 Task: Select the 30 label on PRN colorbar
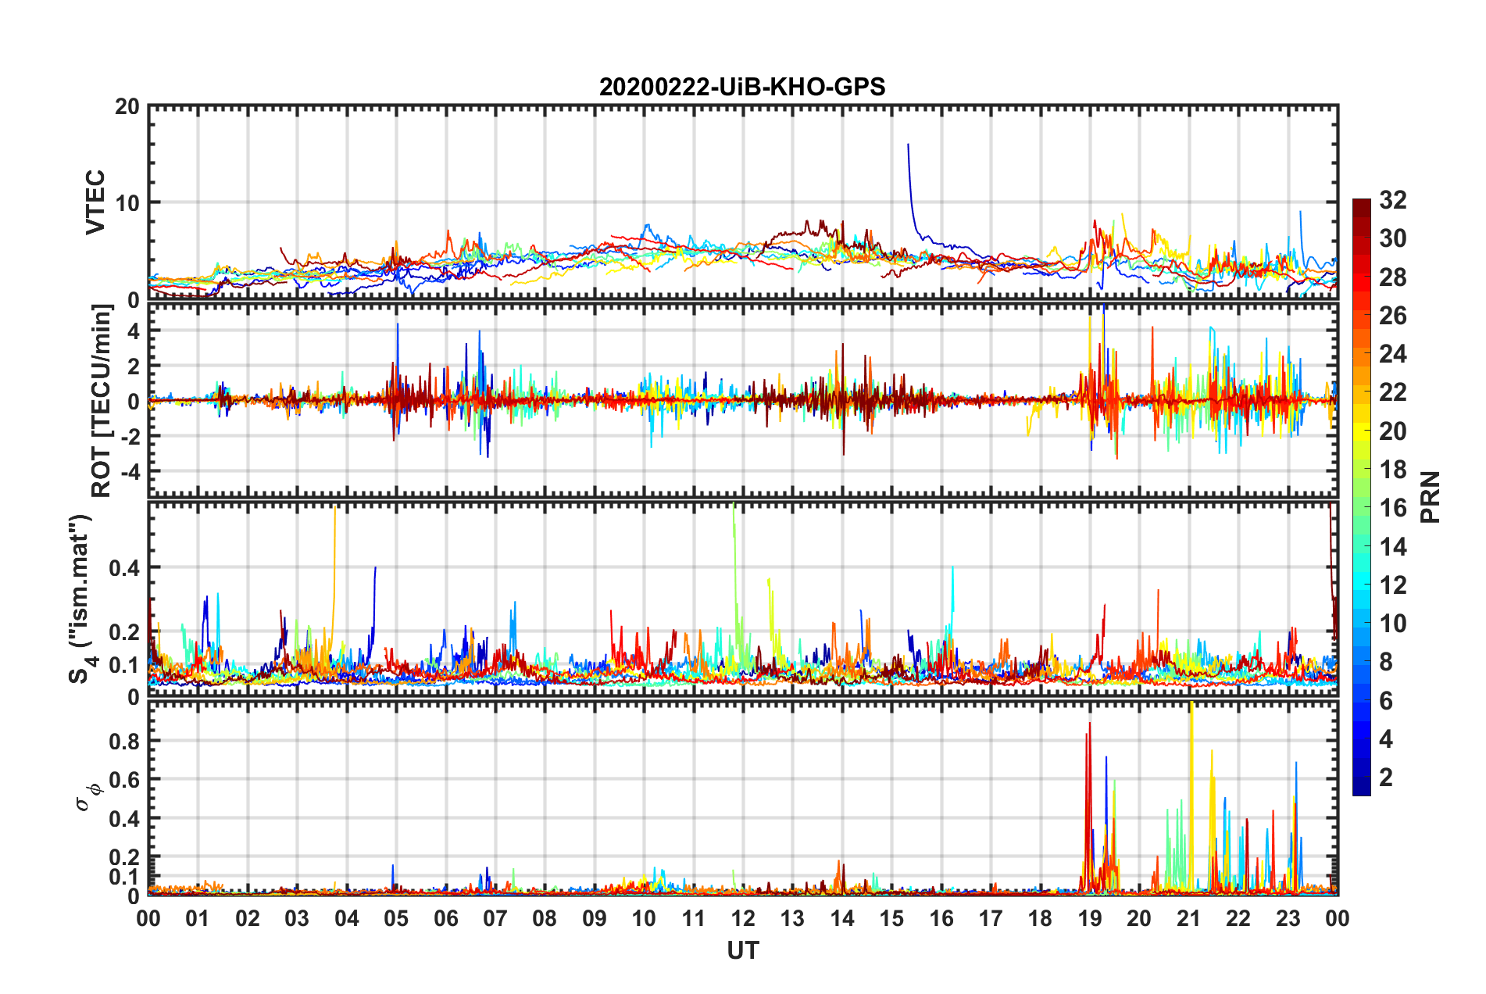pos(1393,238)
